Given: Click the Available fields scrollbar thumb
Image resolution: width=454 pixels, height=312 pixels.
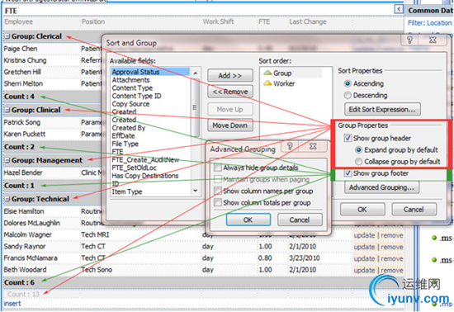Looking at the screenshot, I should click(x=196, y=107).
